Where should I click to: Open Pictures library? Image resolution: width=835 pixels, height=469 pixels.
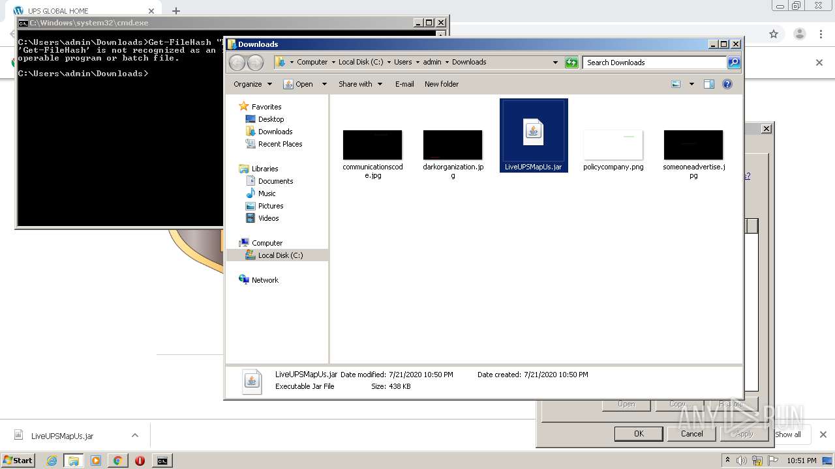click(270, 206)
